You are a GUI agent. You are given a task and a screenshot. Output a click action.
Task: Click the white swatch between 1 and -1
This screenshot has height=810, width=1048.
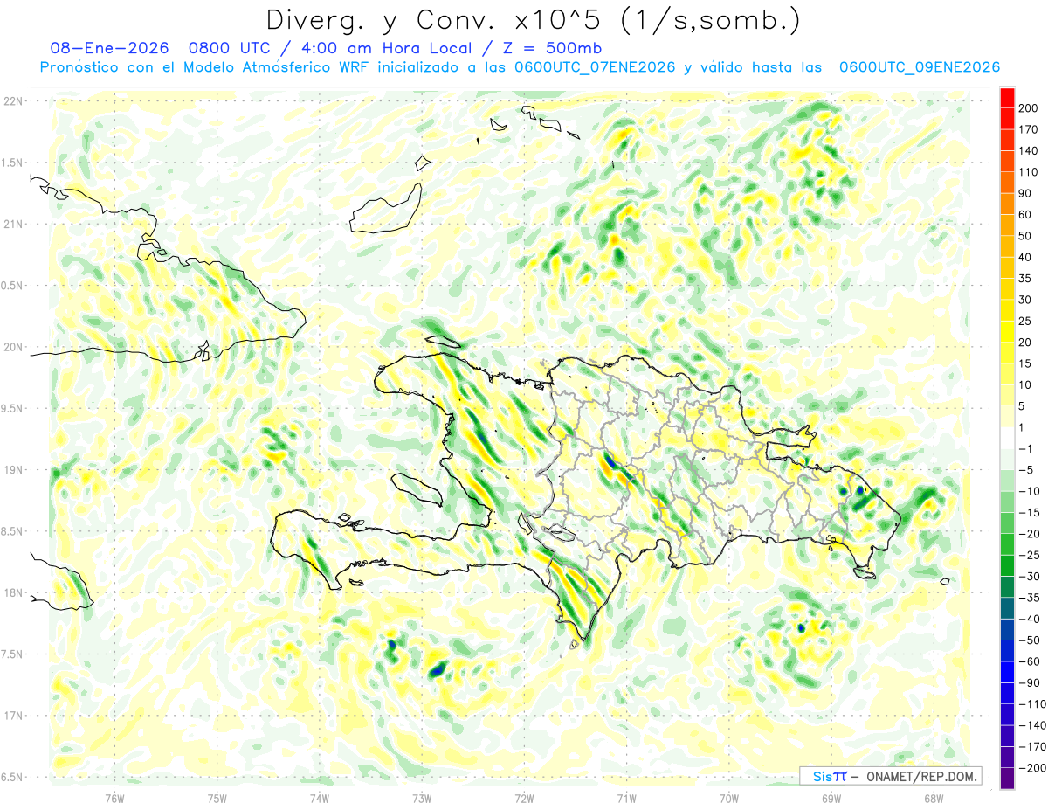point(1008,438)
